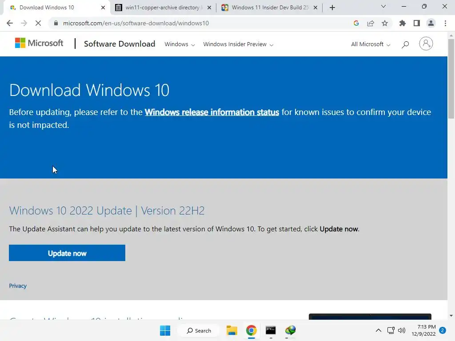Open the tab search chevron
This screenshot has height=341, width=455.
click(383, 6)
